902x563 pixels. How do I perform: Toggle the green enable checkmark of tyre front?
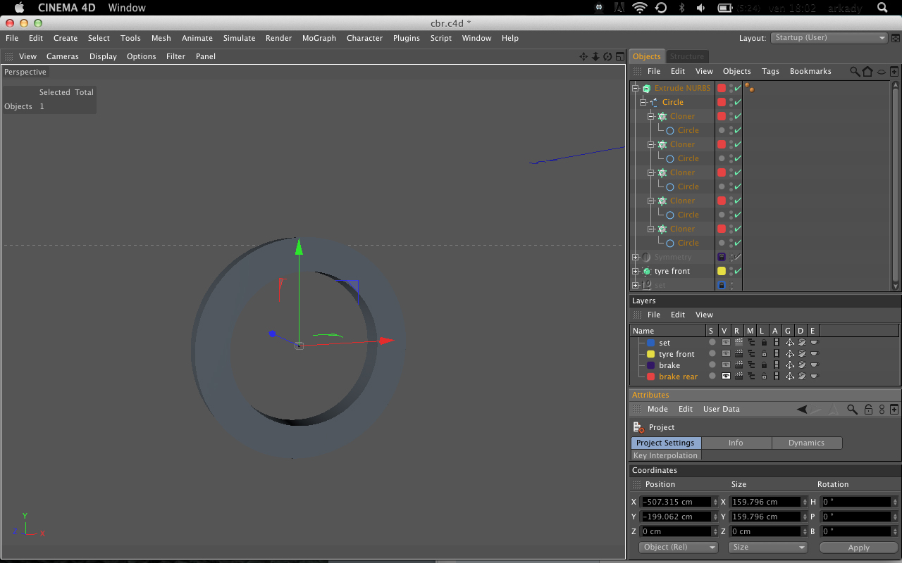738,271
